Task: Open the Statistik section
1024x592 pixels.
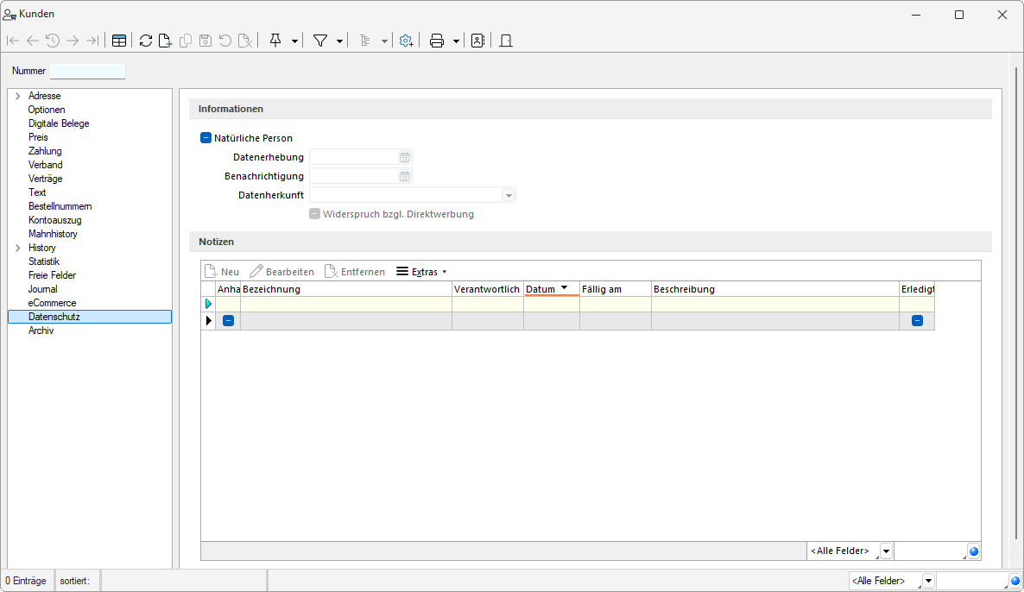Action: 44,261
